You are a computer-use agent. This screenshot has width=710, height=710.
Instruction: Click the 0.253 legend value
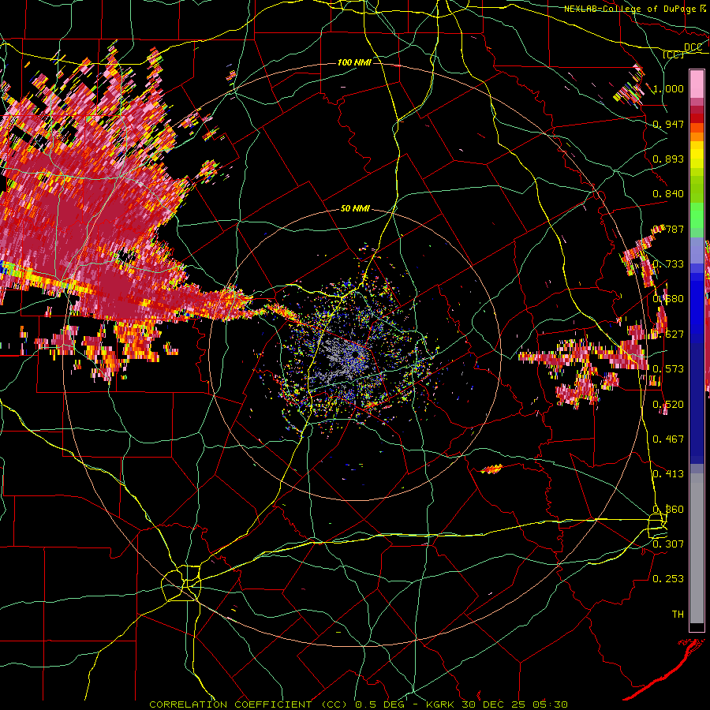click(x=668, y=579)
